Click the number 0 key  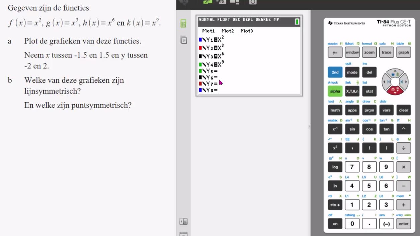(x=352, y=224)
